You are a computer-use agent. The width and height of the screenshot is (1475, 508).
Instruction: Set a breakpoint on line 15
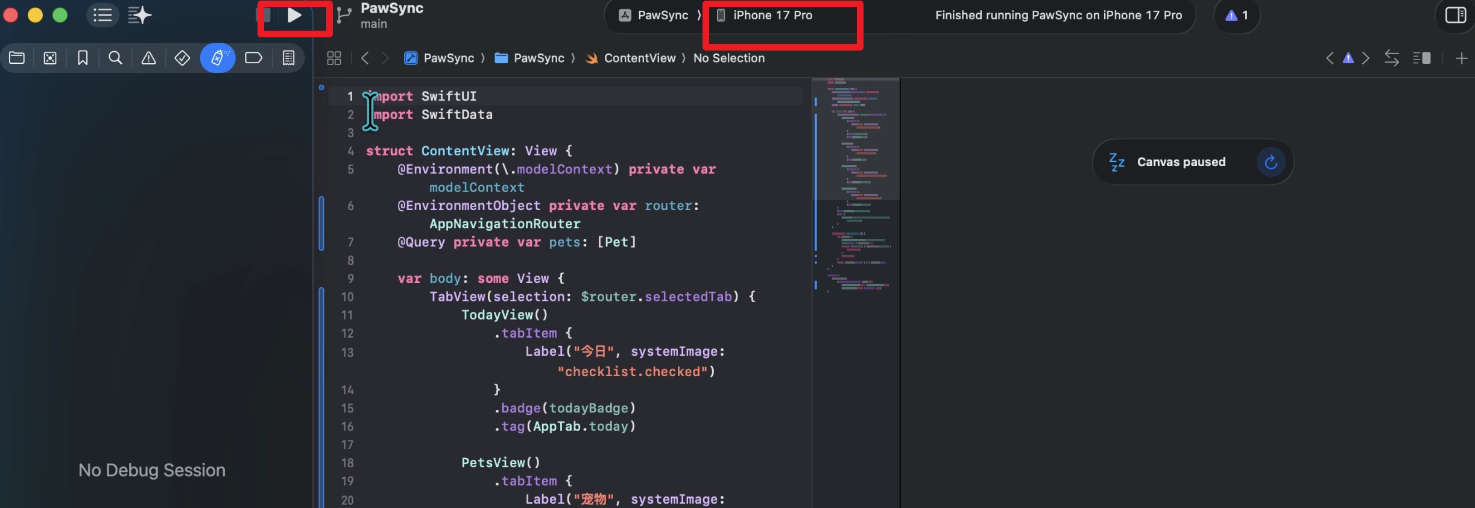pyautogui.click(x=347, y=409)
